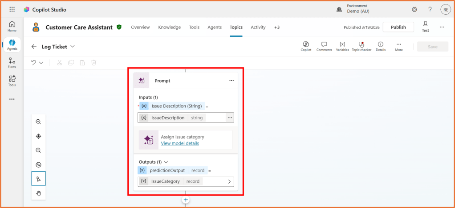Viewport: 455px width, 208px height.
Task: Open the Tools tab
Action: (194, 27)
